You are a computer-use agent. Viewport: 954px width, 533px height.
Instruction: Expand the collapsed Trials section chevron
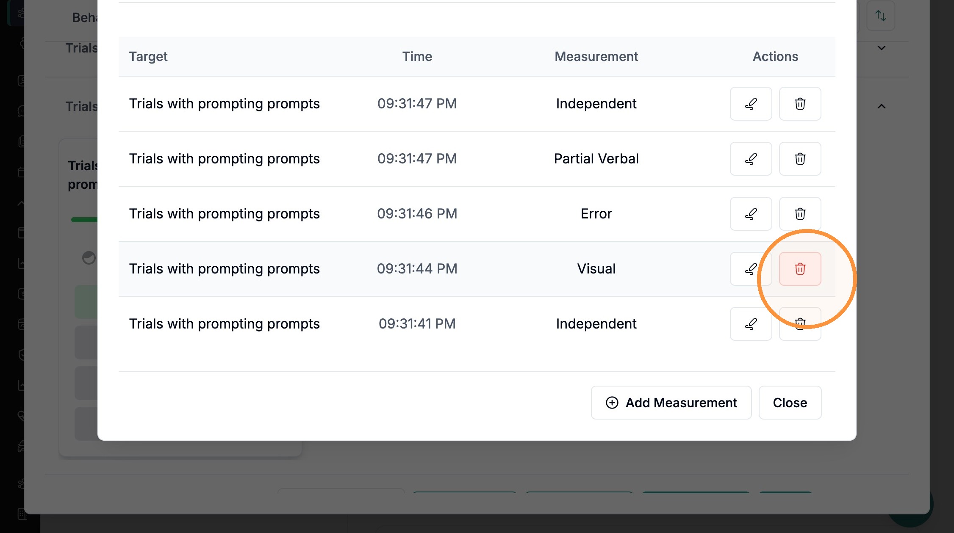[882, 48]
